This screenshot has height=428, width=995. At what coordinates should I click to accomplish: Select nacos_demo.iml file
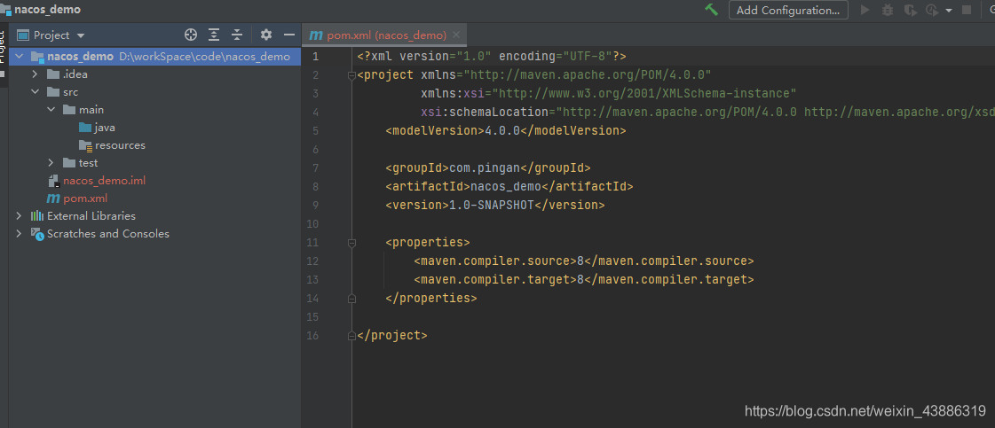coord(104,181)
